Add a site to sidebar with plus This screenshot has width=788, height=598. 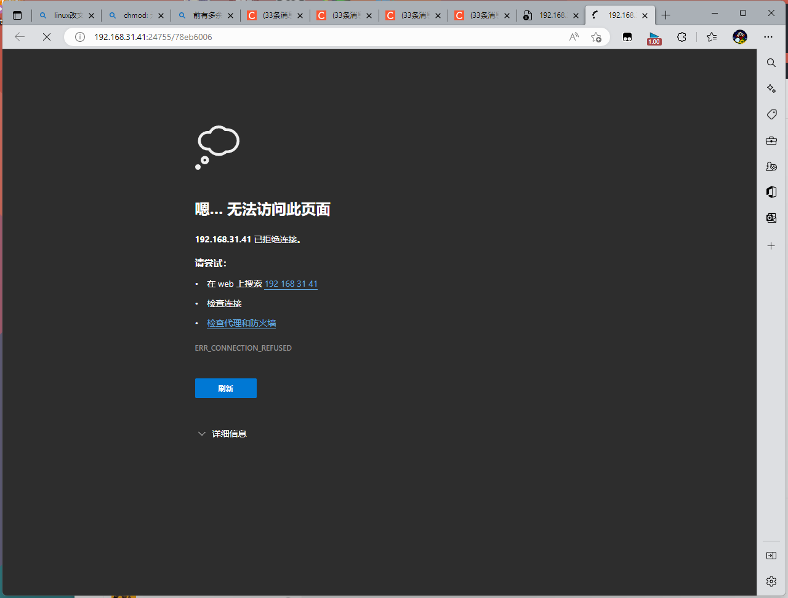click(771, 245)
